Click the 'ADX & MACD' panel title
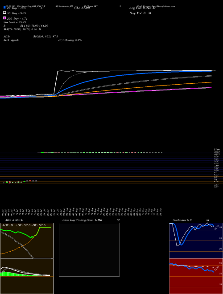 point(14,220)
